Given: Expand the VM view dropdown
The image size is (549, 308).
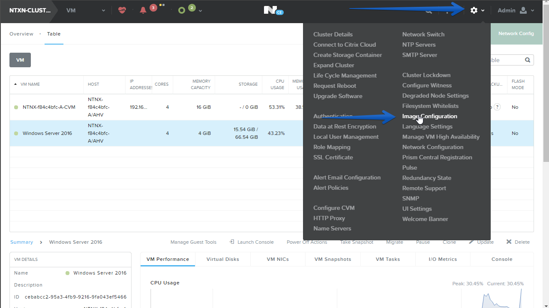Looking at the screenshot, I should pos(103,10).
